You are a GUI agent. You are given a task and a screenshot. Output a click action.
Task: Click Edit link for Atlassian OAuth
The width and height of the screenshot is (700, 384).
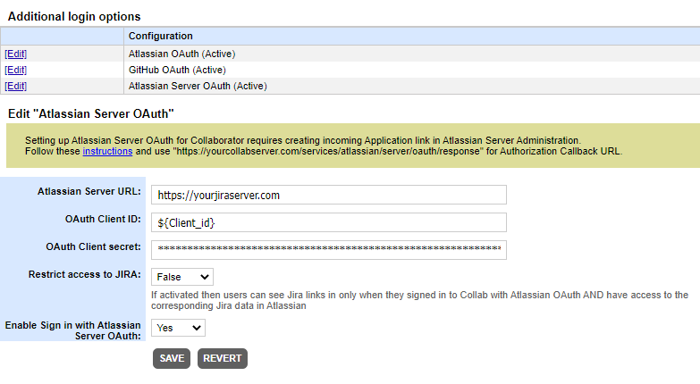pos(15,54)
